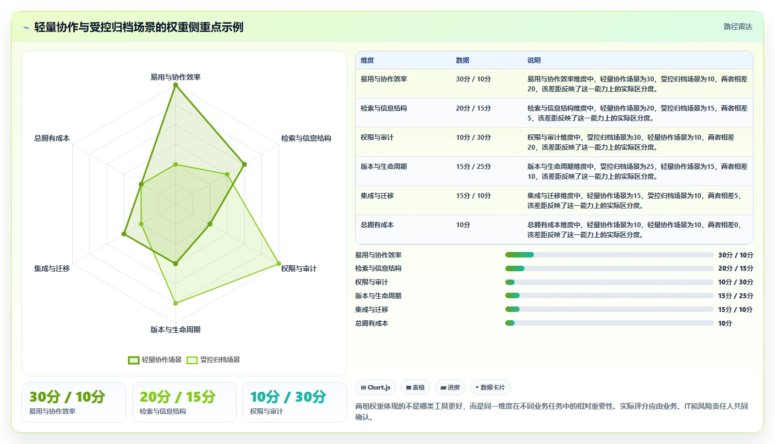Select the 数据卡片 chip

[x=490, y=387]
